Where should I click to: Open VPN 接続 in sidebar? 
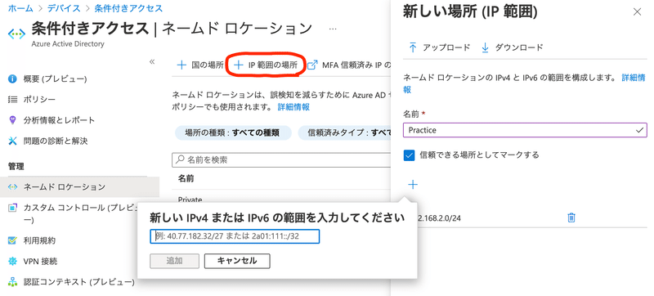[40, 262]
